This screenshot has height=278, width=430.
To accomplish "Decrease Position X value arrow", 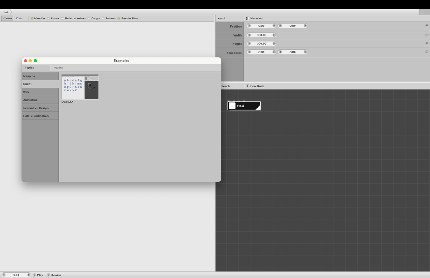I will pyautogui.click(x=249, y=25).
